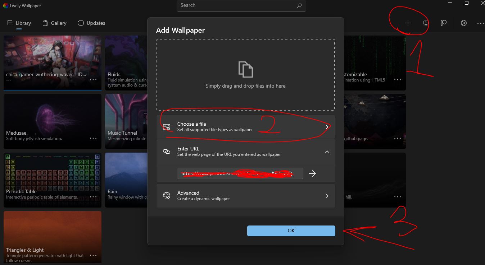This screenshot has height=265, width=485.
Task: Click the add wallpaper plus icon
Action: coord(408,23)
